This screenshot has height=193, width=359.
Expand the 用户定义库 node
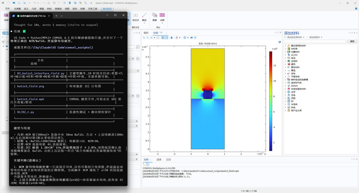pyautogui.click(x=285, y=110)
